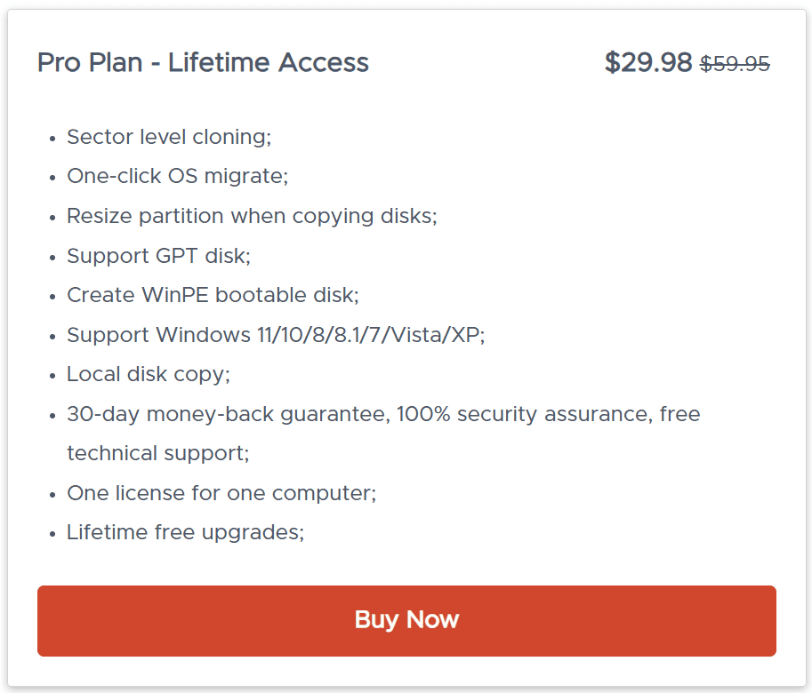This screenshot has height=693, width=812.
Task: Click the bullet beside Sector level cloning
Action: coord(52,139)
